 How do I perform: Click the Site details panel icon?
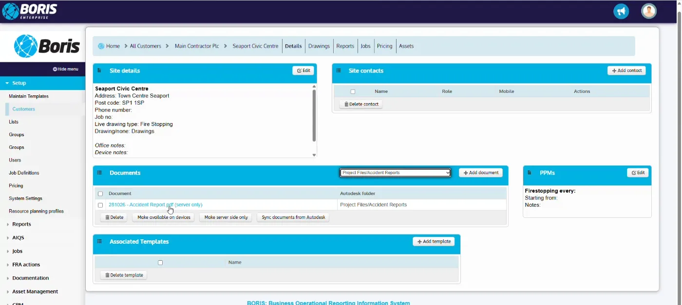click(99, 71)
